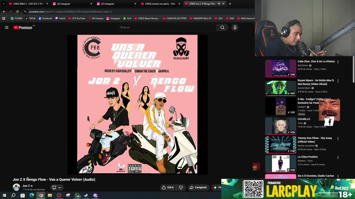Open the Twitch bookmark
355x199 pixels.
[x=60, y=19]
